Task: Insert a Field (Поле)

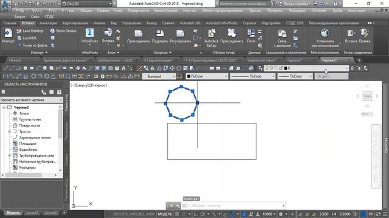Action: tap(251, 36)
